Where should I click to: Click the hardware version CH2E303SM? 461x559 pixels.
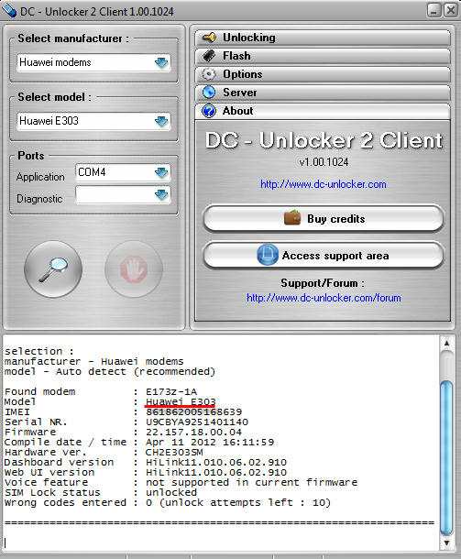click(174, 452)
